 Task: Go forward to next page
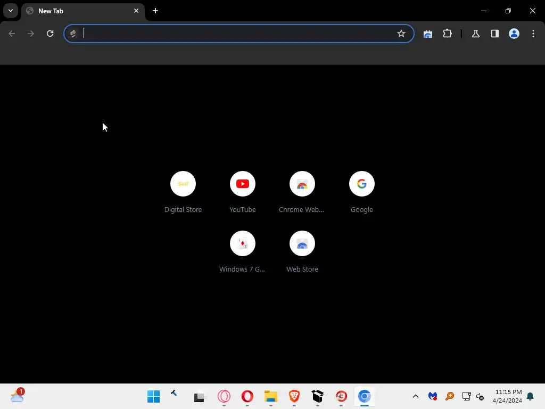(x=31, y=34)
